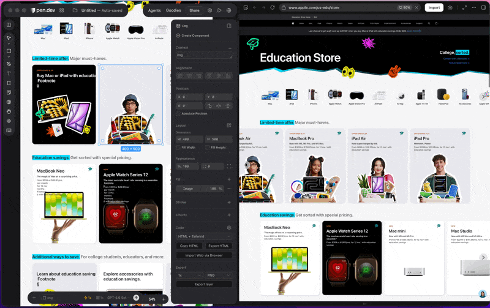Click the rotate icon in Position row
The height and width of the screenshot is (308, 490).
tap(209, 106)
